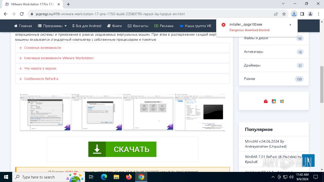Click the forward navigation arrow

[x=14, y=14]
